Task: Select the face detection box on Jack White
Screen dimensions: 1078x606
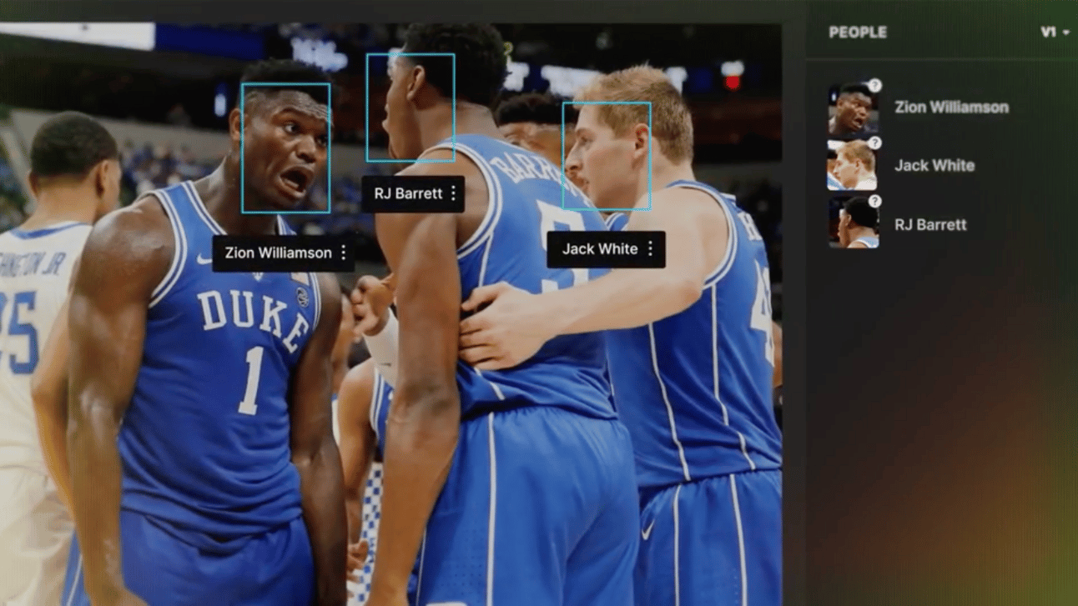Action: pyautogui.click(x=607, y=156)
